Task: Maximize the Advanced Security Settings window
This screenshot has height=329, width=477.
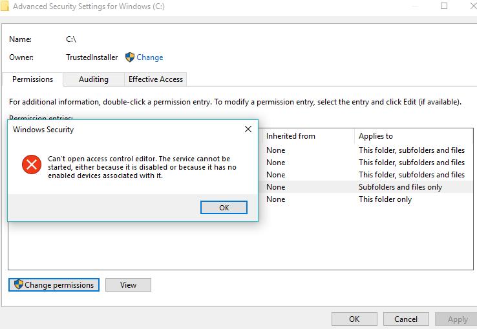Action: point(444,6)
